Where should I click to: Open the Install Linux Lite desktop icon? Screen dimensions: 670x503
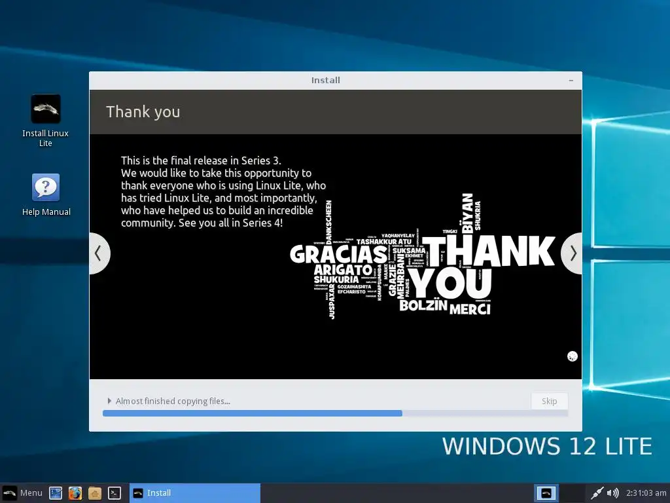46,121
